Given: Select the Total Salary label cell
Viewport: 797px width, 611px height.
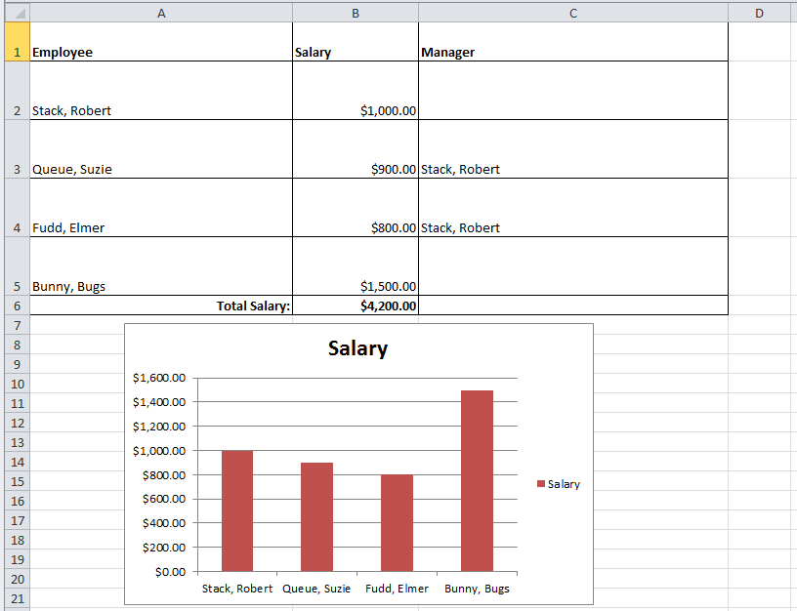Looking at the screenshot, I should point(160,305).
